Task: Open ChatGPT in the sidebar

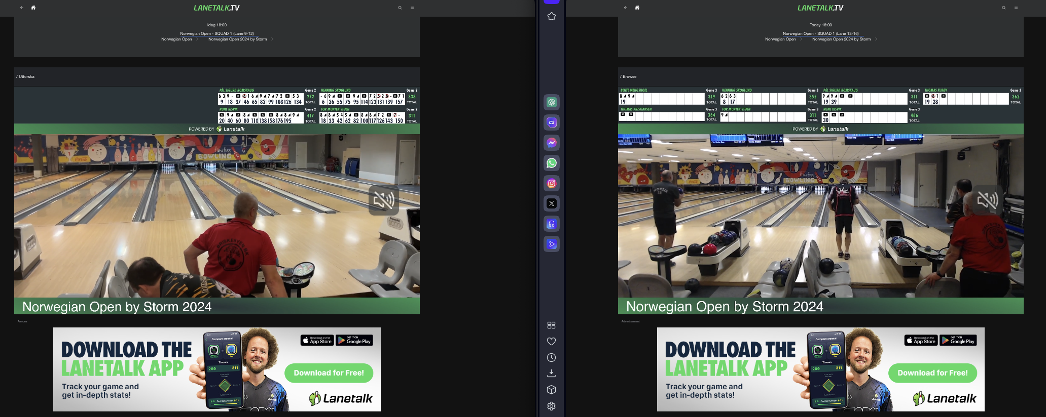Action: [552, 102]
